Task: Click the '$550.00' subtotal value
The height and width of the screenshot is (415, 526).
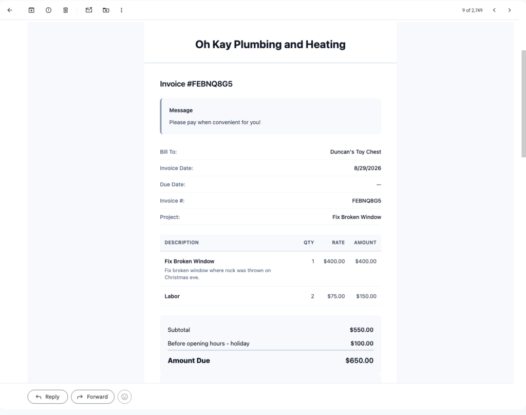Action: [361, 330]
